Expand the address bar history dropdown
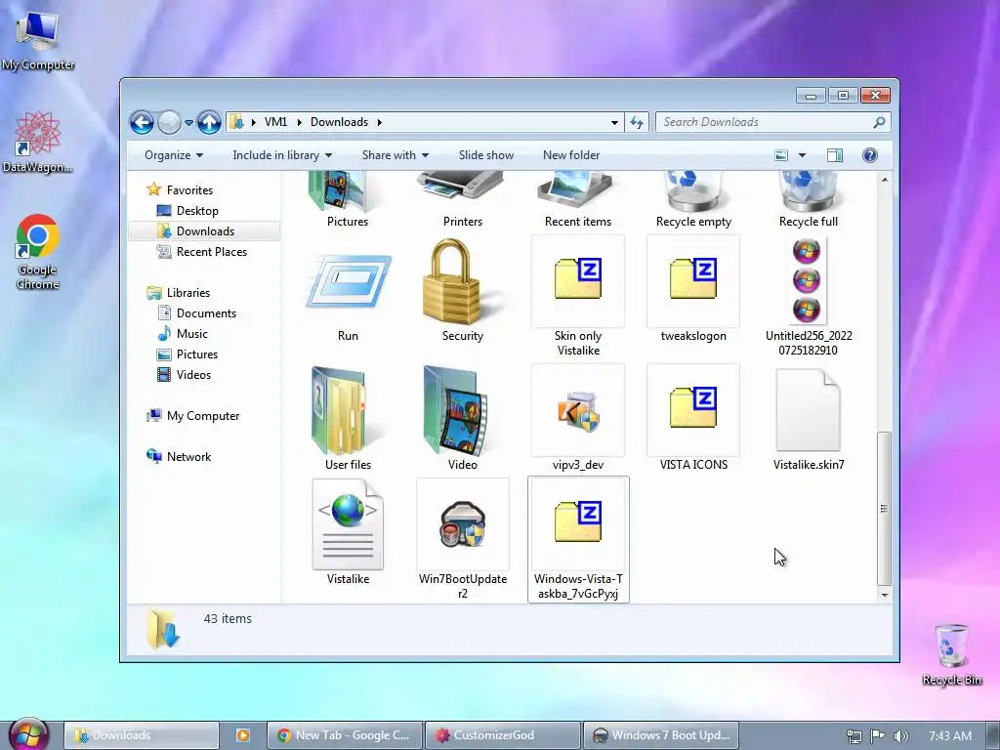 pos(614,122)
